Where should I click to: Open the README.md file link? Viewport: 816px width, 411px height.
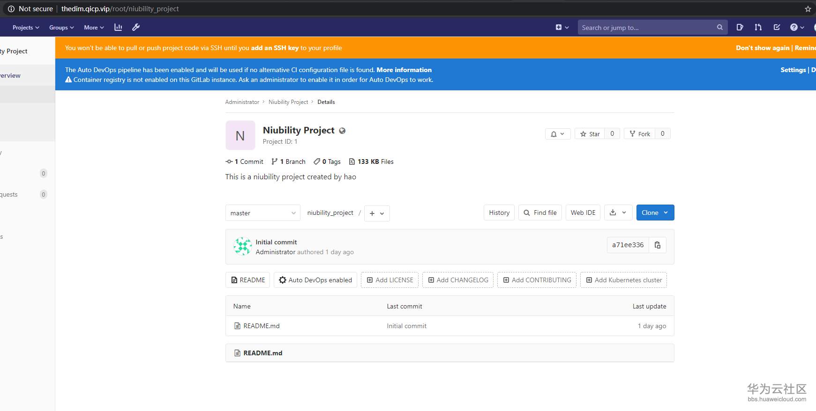(262, 326)
